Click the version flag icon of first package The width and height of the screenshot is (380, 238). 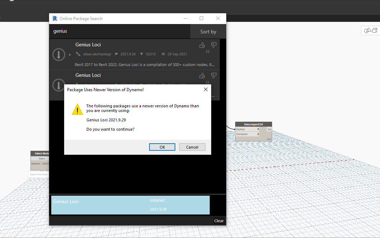116,54
